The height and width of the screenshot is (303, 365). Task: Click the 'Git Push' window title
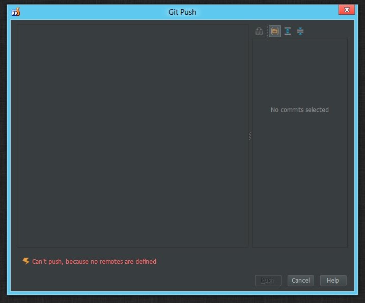tap(182, 12)
